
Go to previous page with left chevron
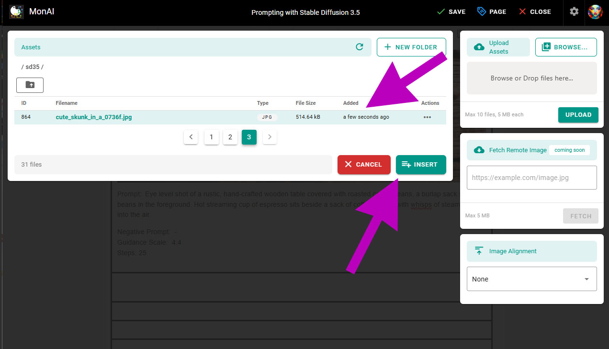click(x=191, y=137)
